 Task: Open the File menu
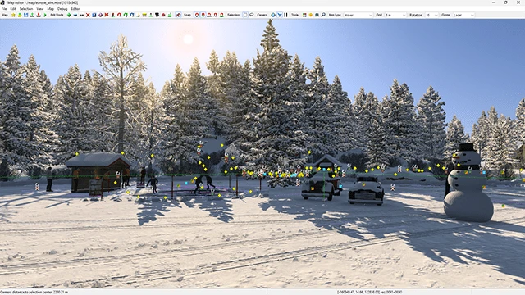click(4, 9)
